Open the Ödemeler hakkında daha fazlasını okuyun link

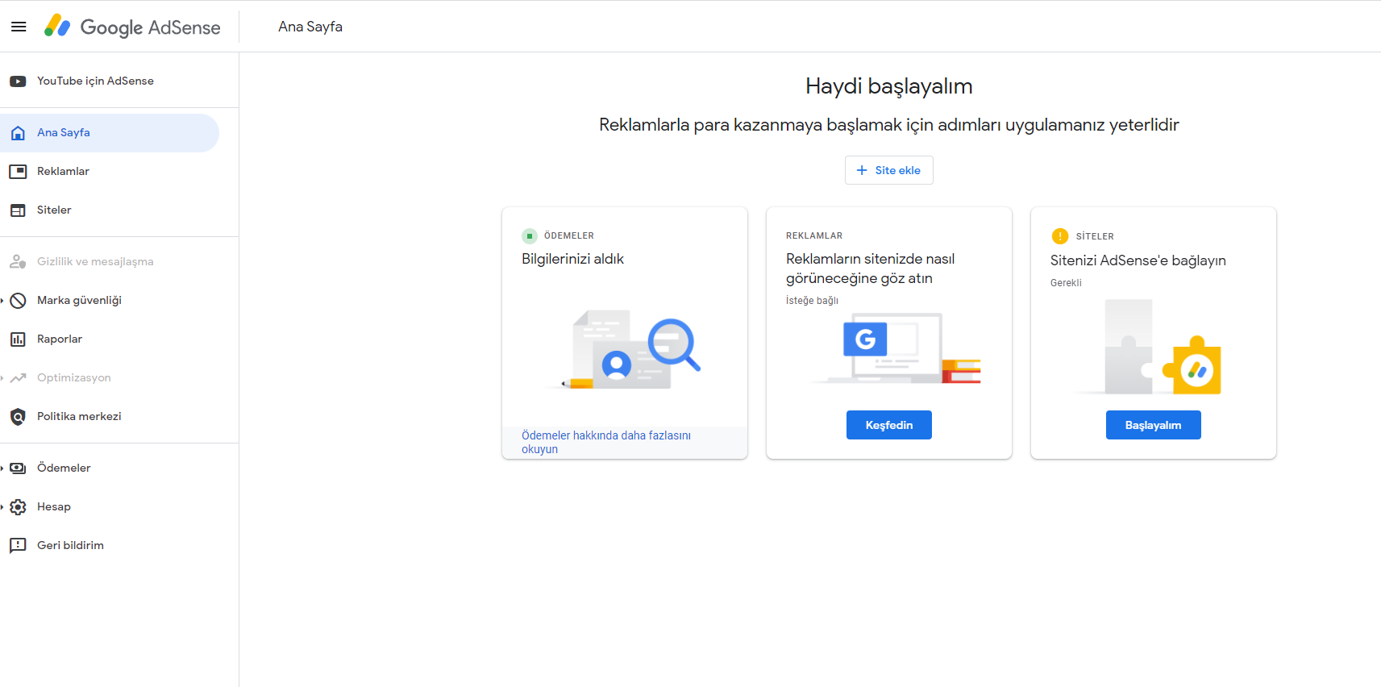tap(606, 442)
